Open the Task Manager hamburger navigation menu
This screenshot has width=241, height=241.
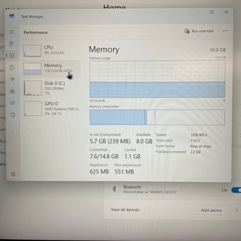point(12,32)
